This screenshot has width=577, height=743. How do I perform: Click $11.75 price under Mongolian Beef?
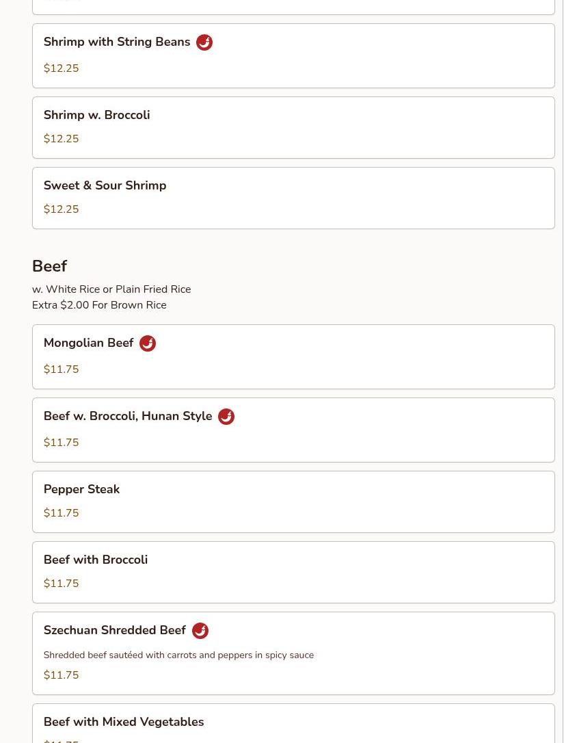tap(61, 369)
